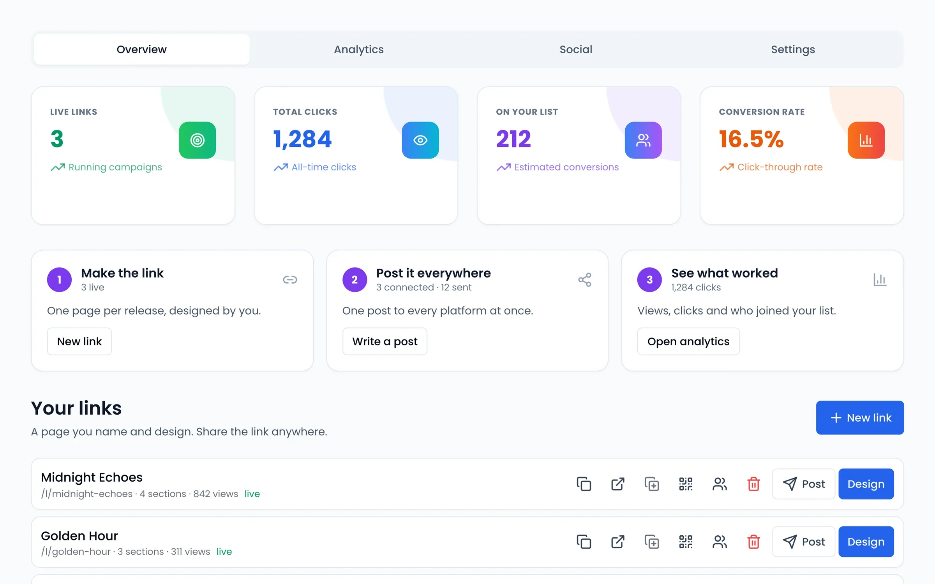
Task: Click the eye icon on Total Clicks card
Action: [x=420, y=140]
